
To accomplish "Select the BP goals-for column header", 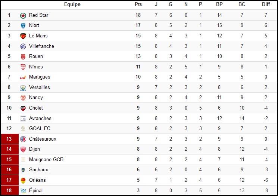I will click(219, 4).
